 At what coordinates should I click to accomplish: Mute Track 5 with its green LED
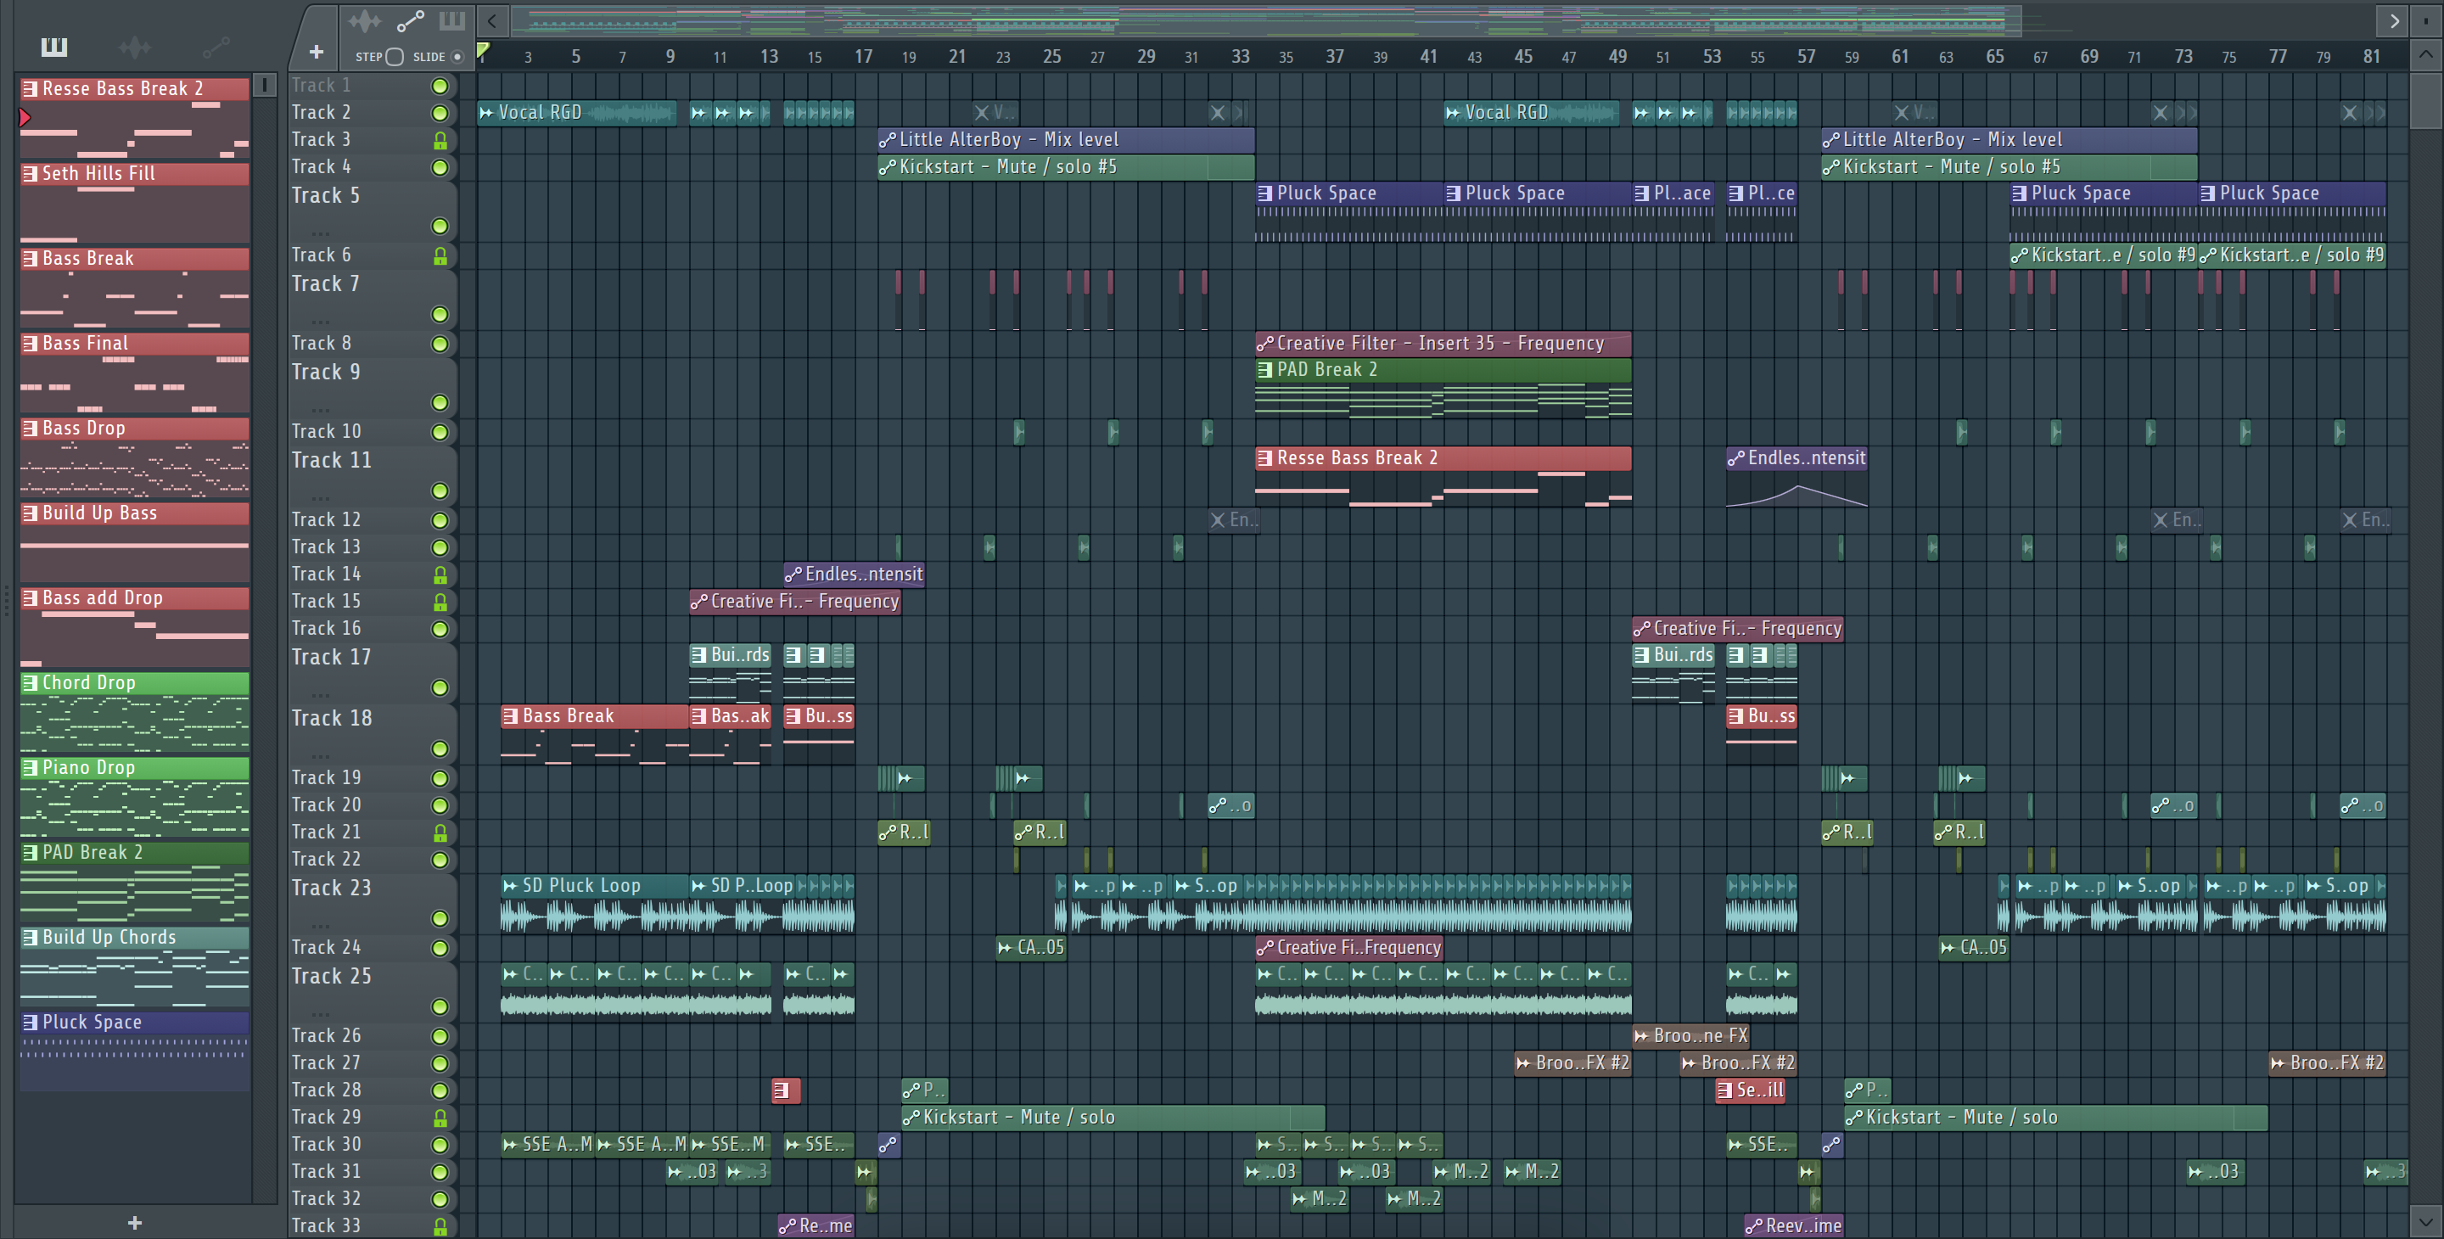point(440,226)
